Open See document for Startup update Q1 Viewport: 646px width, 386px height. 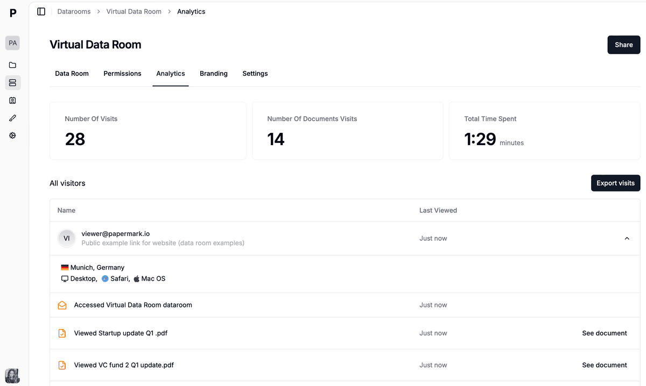605,333
